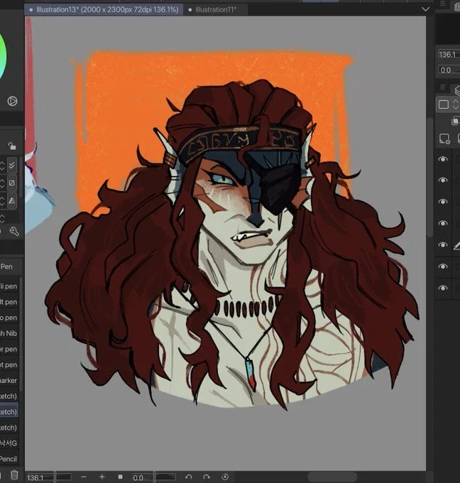Select the 'li pen' sub tool

[x=9, y=286]
